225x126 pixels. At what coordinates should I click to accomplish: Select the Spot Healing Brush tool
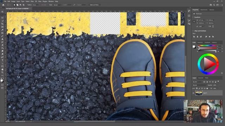pyautogui.click(x=2, y=33)
